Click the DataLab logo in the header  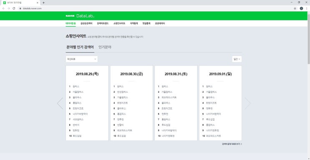tap(85, 16)
